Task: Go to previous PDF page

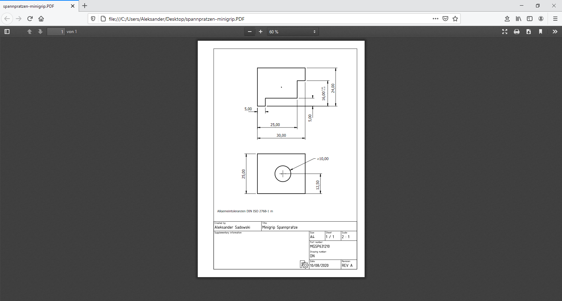Action: click(30, 32)
